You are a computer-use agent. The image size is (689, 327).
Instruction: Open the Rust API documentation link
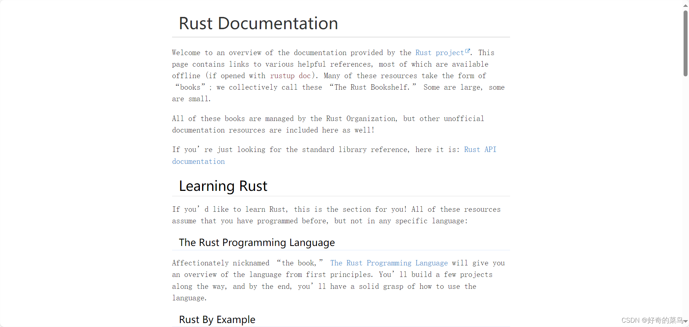tap(198, 161)
